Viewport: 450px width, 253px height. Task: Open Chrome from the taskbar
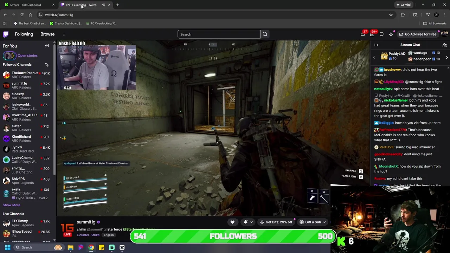pyautogui.click(x=91, y=247)
